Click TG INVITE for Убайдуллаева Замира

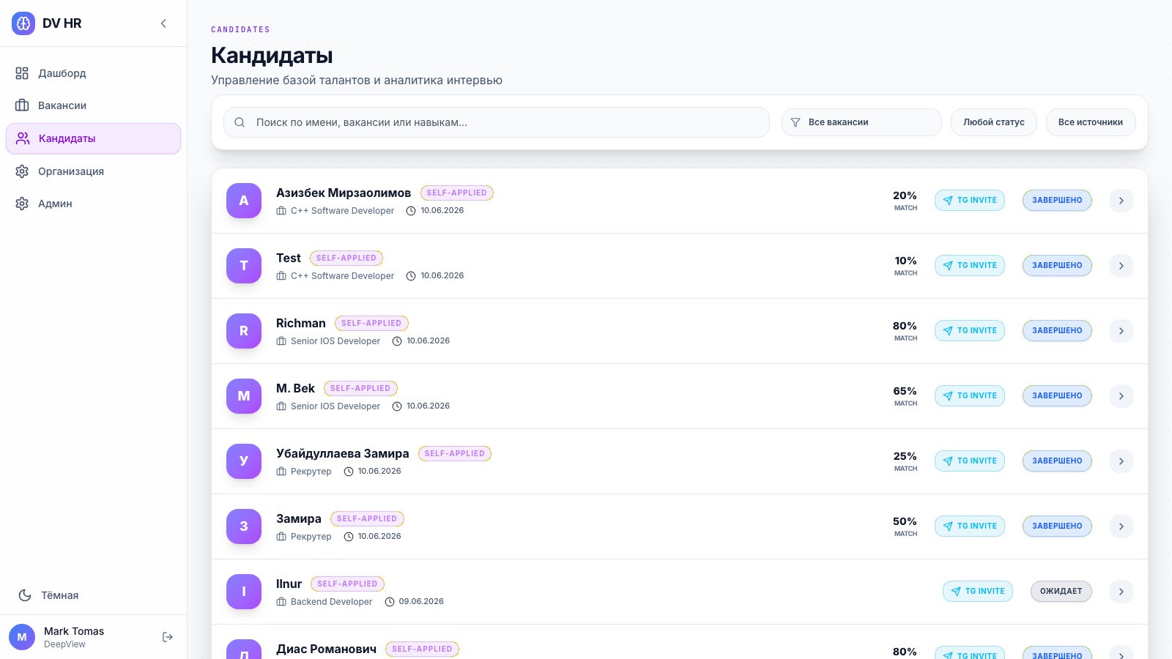coord(970,461)
